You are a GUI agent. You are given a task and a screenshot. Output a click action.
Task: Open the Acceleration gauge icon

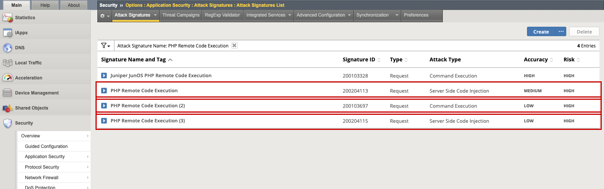tap(8, 78)
